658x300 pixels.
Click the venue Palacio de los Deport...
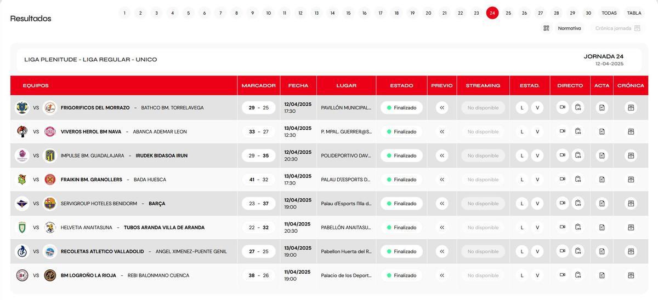(346, 275)
